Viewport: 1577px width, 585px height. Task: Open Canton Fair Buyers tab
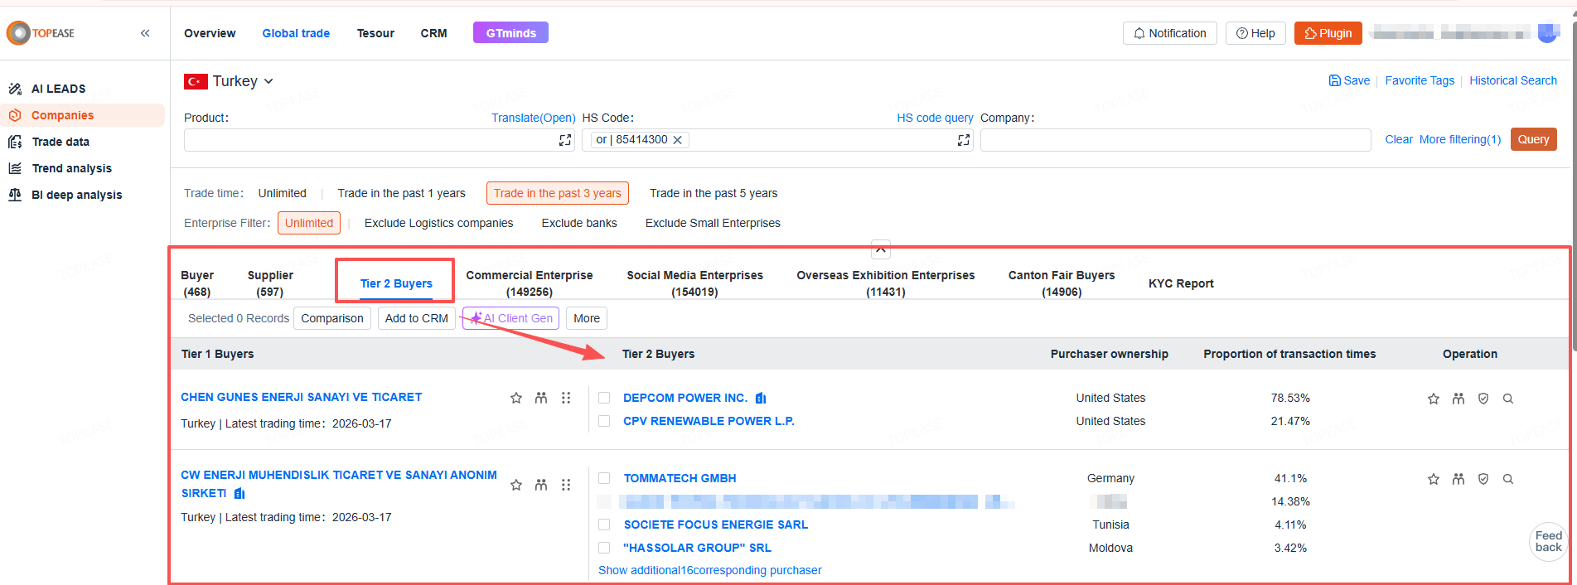tap(1062, 283)
